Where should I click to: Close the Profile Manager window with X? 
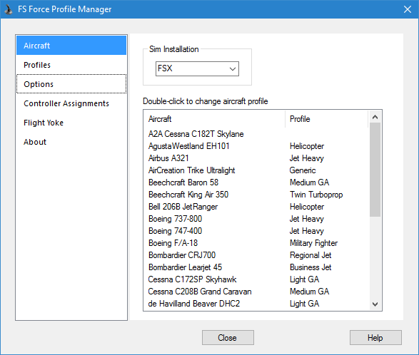408,9
